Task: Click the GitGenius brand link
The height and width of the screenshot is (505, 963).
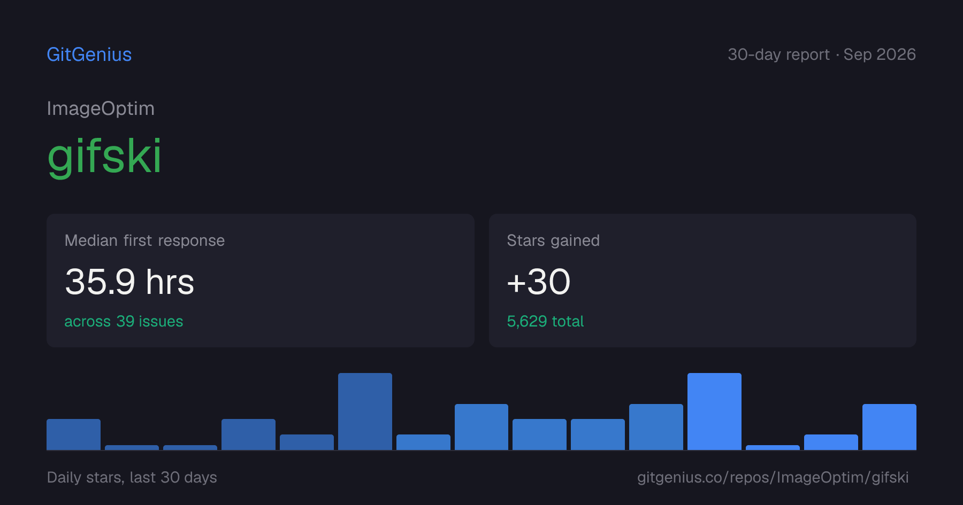Action: 89,55
